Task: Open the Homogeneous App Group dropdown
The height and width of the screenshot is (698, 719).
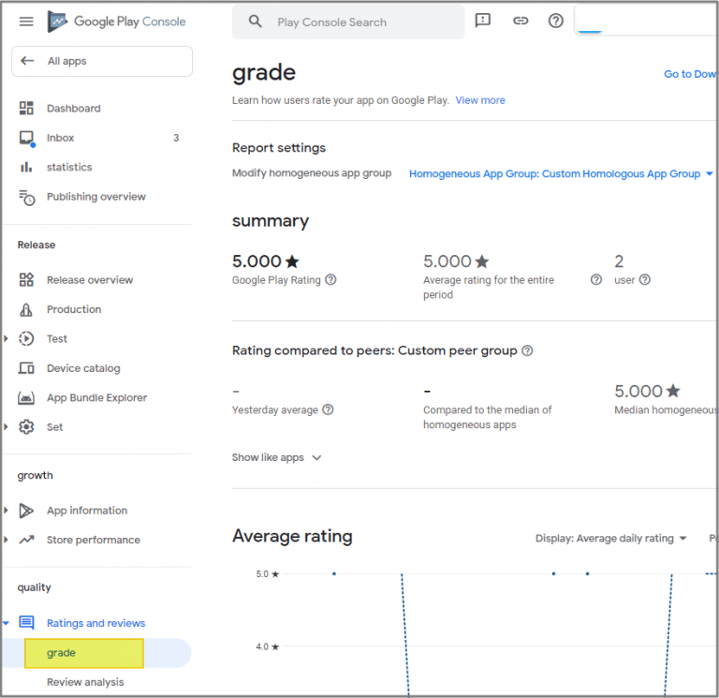Action: tap(561, 173)
